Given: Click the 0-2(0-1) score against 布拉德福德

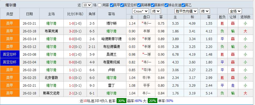Looking at the screenshot, I should pyautogui.click(x=75, y=47).
